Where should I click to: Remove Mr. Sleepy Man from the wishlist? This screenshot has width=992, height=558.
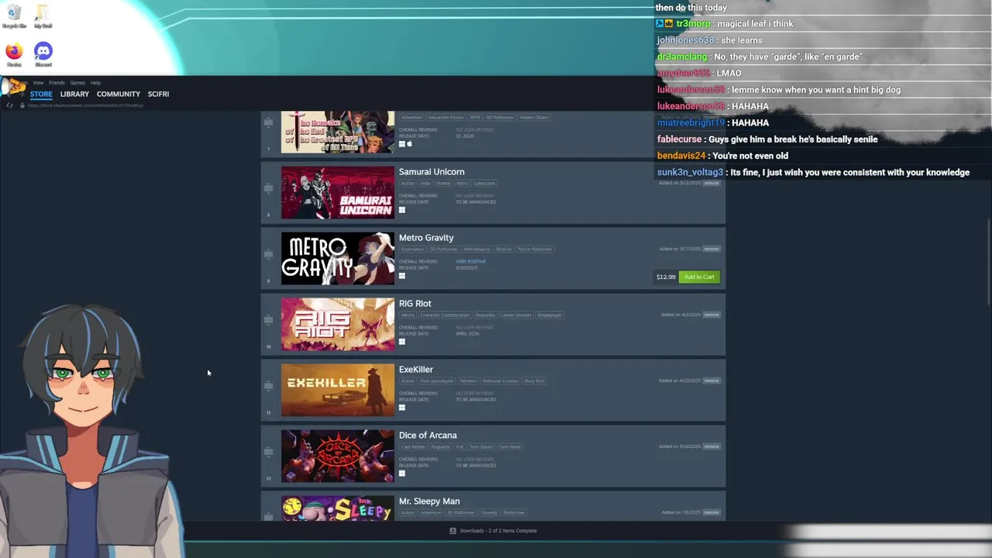(x=711, y=512)
